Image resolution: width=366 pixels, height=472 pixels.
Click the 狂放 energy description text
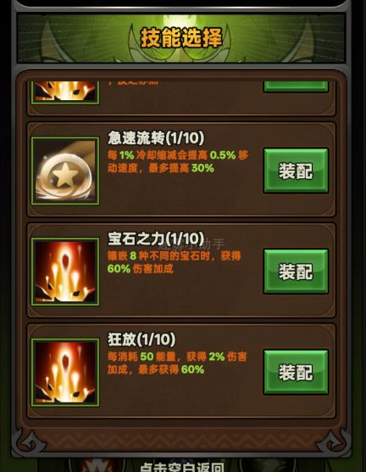tap(177, 363)
